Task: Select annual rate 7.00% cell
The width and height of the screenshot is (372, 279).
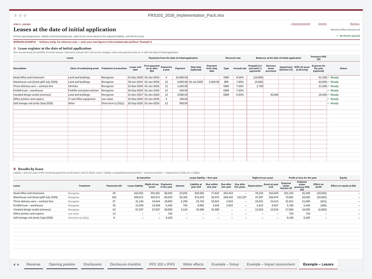Action: (x=240, y=82)
